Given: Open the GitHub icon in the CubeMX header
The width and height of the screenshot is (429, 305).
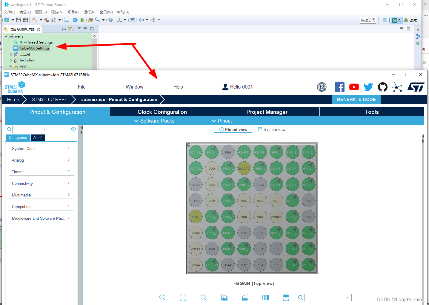Looking at the screenshot, I should 383,87.
